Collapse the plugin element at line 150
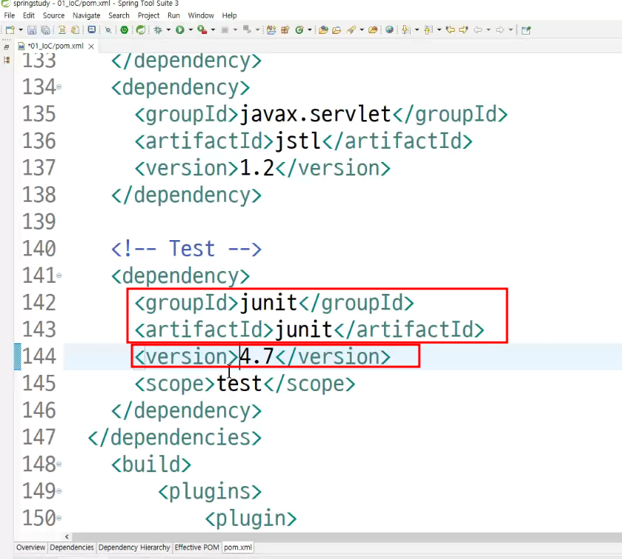Image resolution: width=622 pixels, height=559 pixels. [x=59, y=518]
